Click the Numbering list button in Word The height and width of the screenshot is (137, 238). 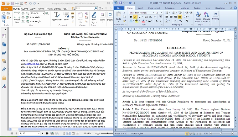(x=173, y=13)
